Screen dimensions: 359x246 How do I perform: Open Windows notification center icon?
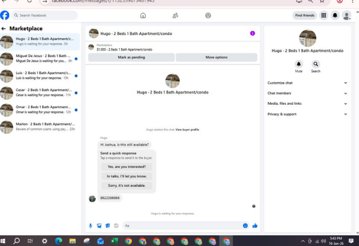coord(351,241)
